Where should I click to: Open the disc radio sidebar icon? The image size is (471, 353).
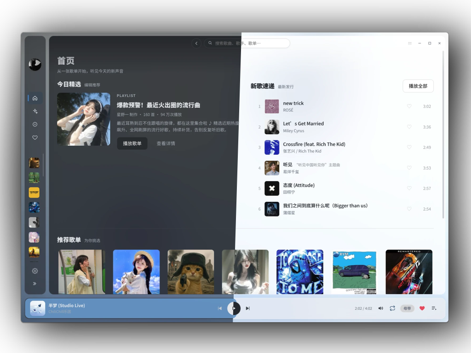35,124
